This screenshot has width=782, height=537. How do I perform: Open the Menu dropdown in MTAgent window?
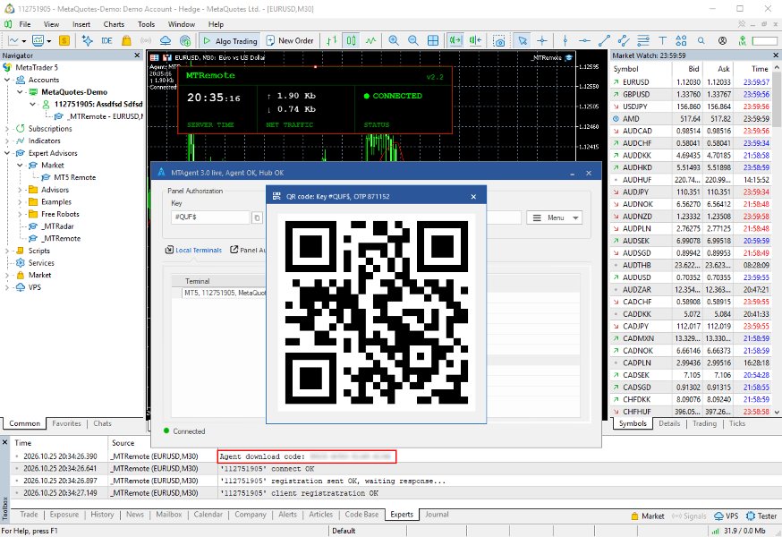[554, 217]
